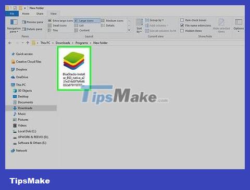This screenshot has width=250, height=190.
Task: Open Creative Cloud Files in sidebar
Action: pyautogui.click(x=26, y=61)
